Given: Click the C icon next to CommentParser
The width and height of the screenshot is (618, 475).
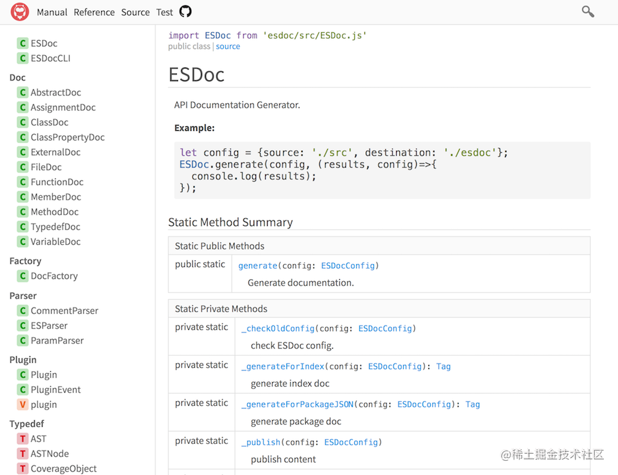Looking at the screenshot, I should pyautogui.click(x=23, y=311).
